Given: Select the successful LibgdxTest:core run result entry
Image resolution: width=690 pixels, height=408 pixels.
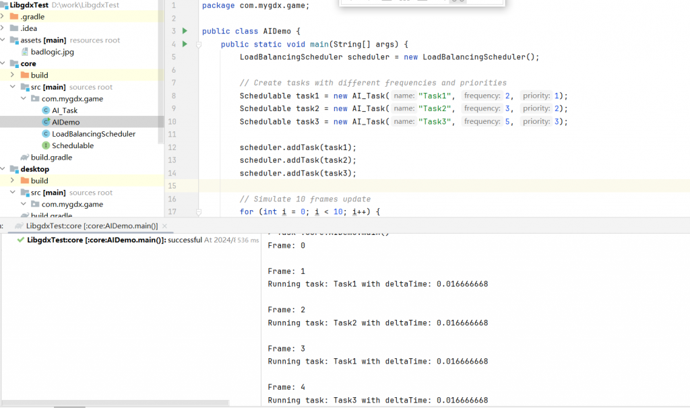Looking at the screenshot, I should pos(115,240).
